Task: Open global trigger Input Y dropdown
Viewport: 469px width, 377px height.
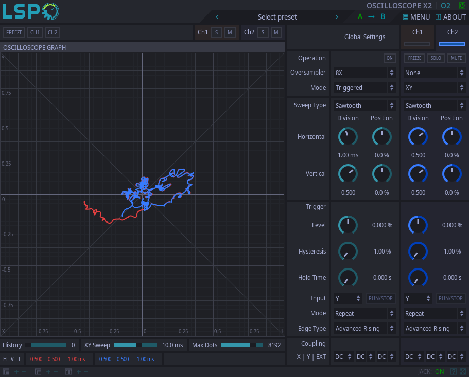Action: tap(348, 298)
